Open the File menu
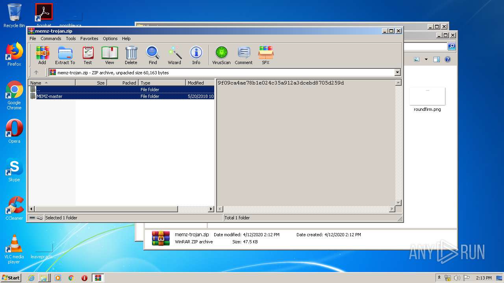Viewport: 504px width, 283px height. coord(33,39)
